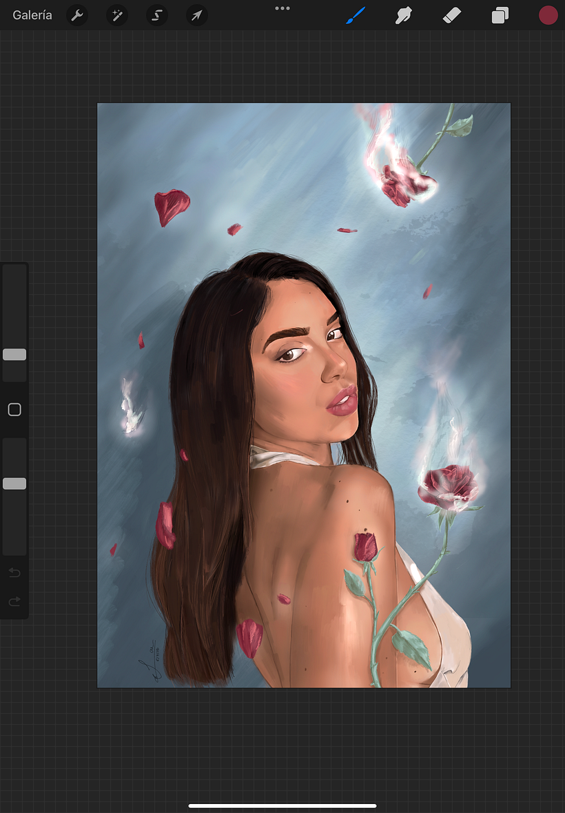Open the Actions wrench menu

(x=77, y=16)
